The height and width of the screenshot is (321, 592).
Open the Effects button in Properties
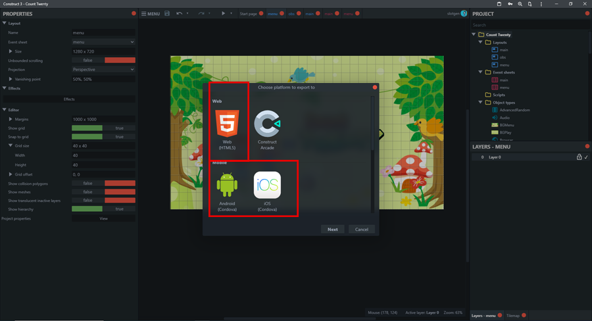69,99
